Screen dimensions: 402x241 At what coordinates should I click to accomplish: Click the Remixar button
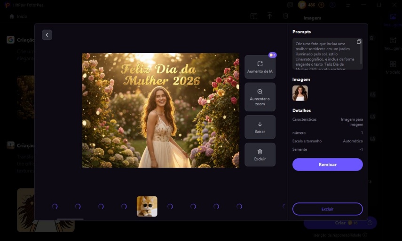click(327, 164)
